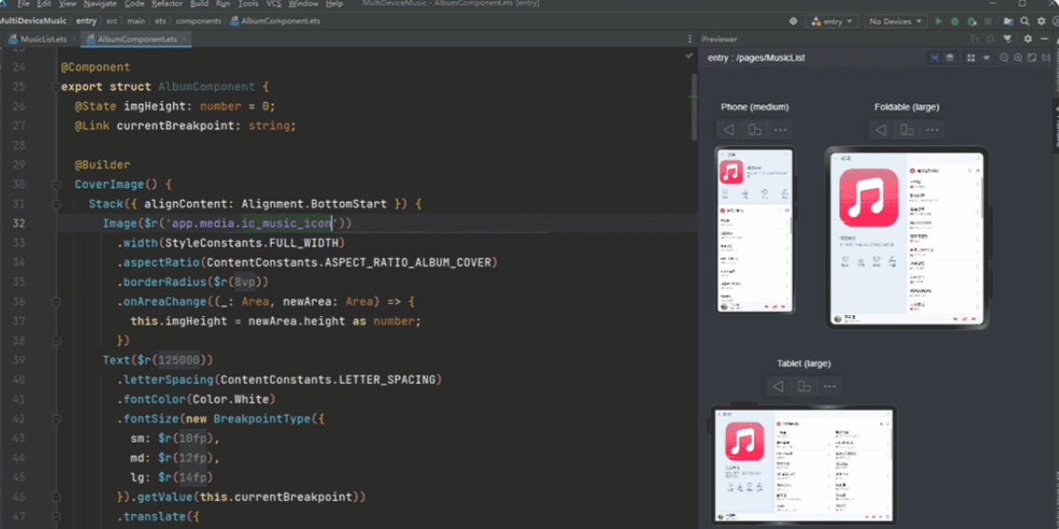Zoom out on the Previewer
The width and height of the screenshot is (1059, 529).
pyautogui.click(x=1004, y=58)
